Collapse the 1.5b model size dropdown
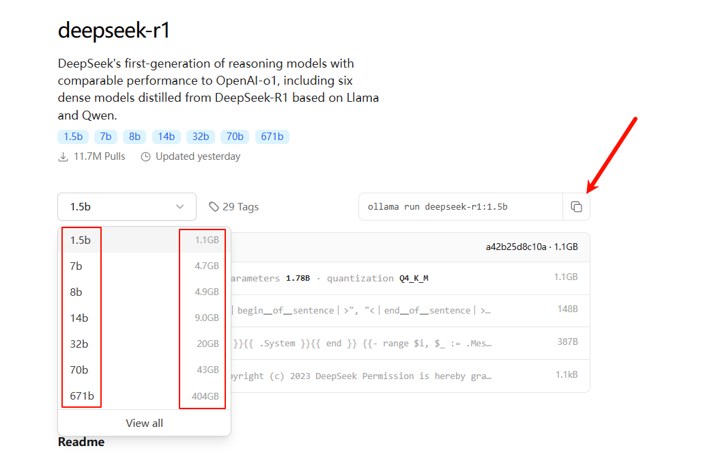Image resolution: width=701 pixels, height=472 pixels. click(126, 207)
